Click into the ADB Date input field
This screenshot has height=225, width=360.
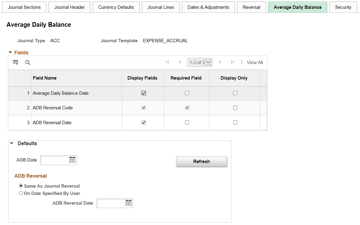(x=54, y=160)
